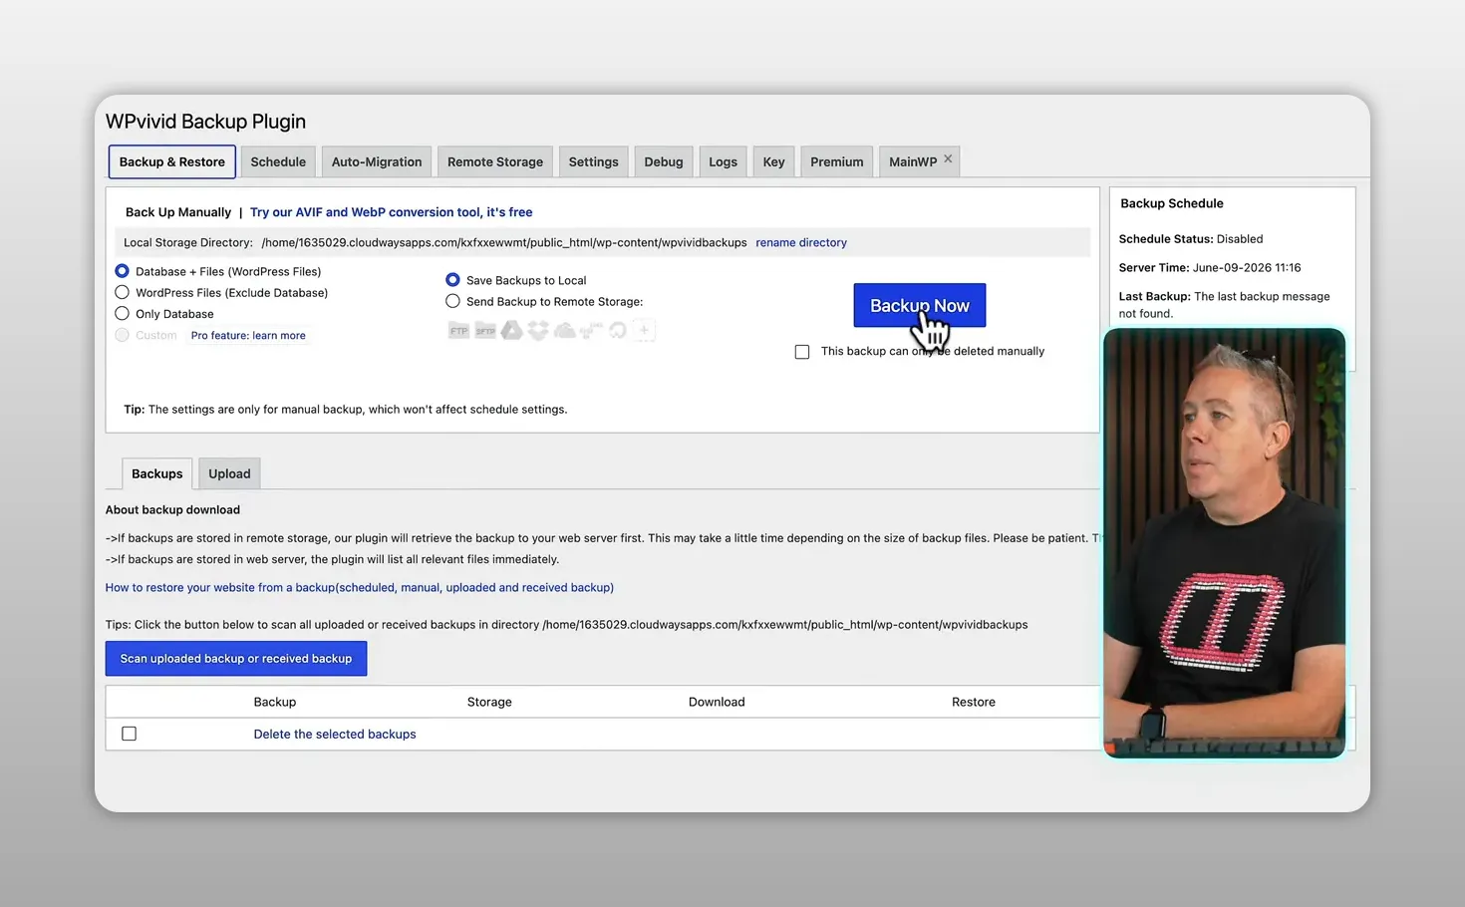The width and height of the screenshot is (1465, 907).
Task: Click the presenter webcam video overlay
Action: pyautogui.click(x=1225, y=543)
